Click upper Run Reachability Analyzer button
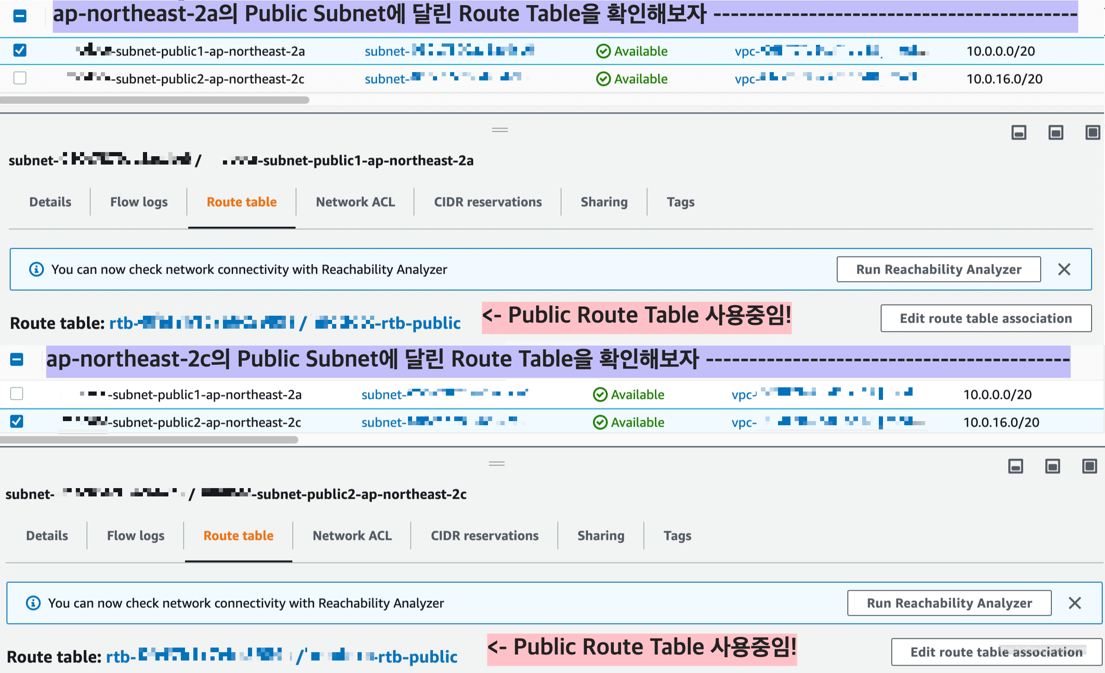 (x=938, y=269)
